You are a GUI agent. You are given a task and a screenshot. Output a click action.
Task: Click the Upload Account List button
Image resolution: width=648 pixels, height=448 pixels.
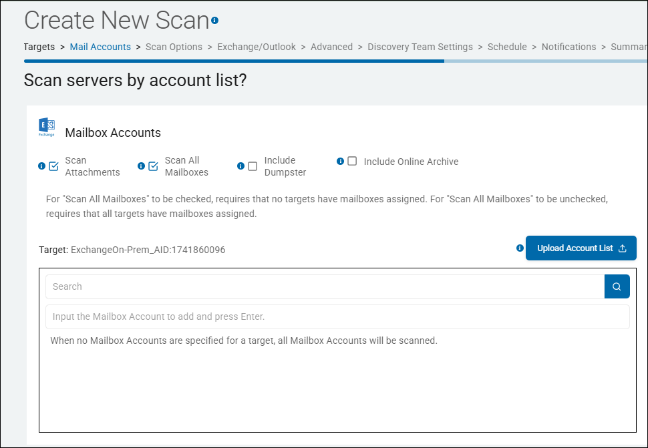(x=581, y=248)
